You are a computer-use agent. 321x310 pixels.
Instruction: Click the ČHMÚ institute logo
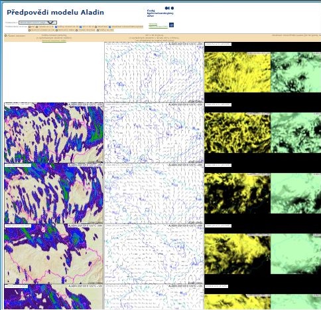[x=160, y=11]
